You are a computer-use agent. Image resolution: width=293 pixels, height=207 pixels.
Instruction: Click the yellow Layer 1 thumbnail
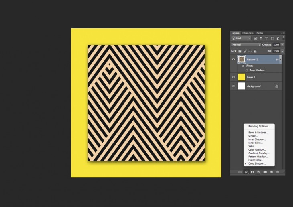(x=242, y=77)
